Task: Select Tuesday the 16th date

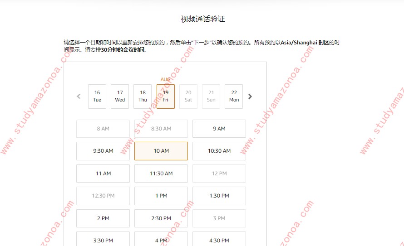Action: (97, 96)
